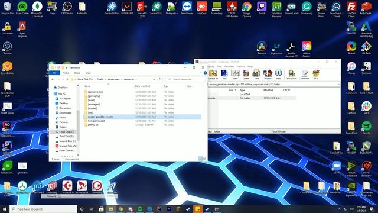
Task: Open the Share ribbon tab
Action: 77,73
